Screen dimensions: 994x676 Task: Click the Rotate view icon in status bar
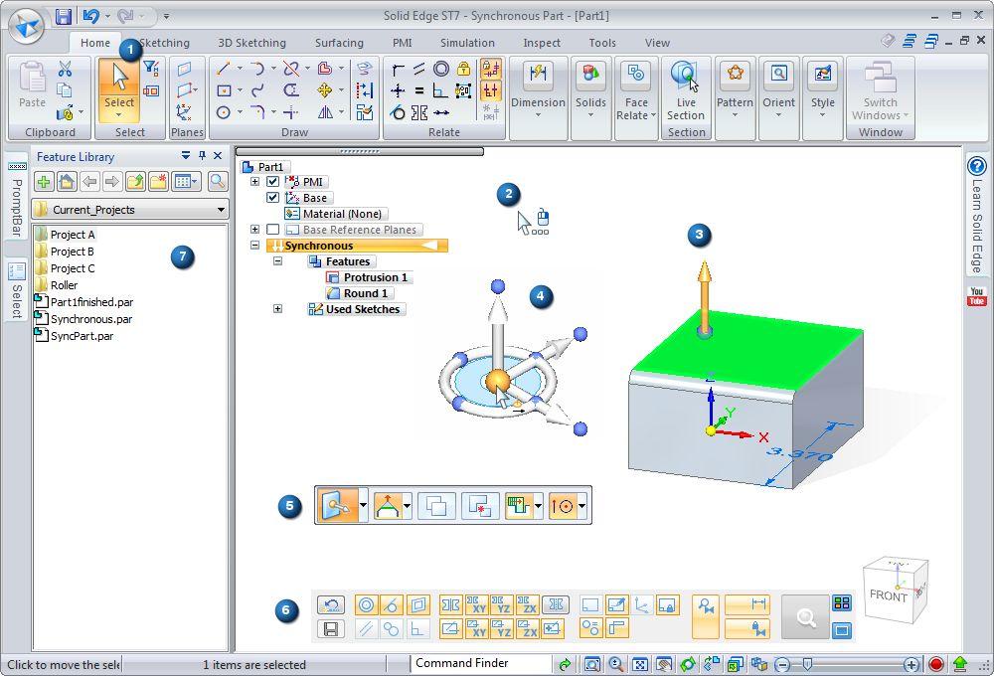coord(688,665)
